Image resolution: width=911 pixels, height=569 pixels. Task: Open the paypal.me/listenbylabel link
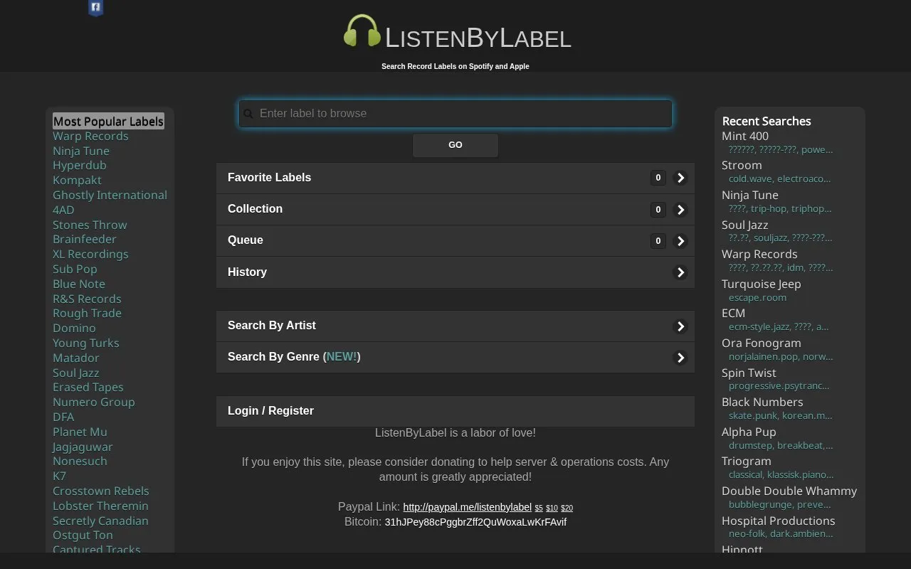click(467, 507)
